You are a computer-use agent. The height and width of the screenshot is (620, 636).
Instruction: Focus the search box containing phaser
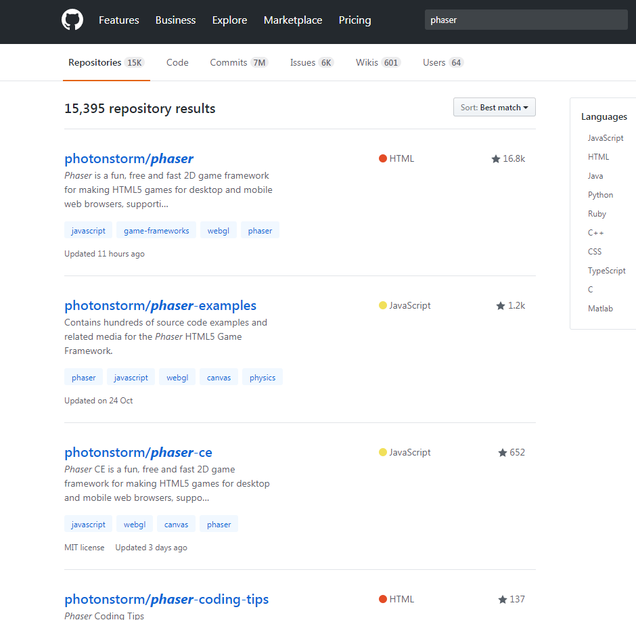[x=526, y=20]
